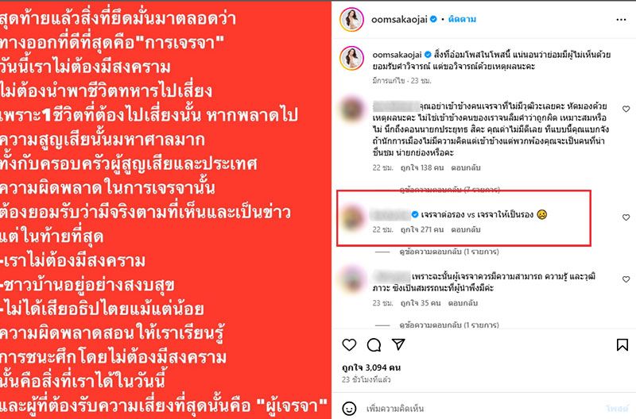
Task: Expand the 7 hidden replies
Action: coord(449,190)
